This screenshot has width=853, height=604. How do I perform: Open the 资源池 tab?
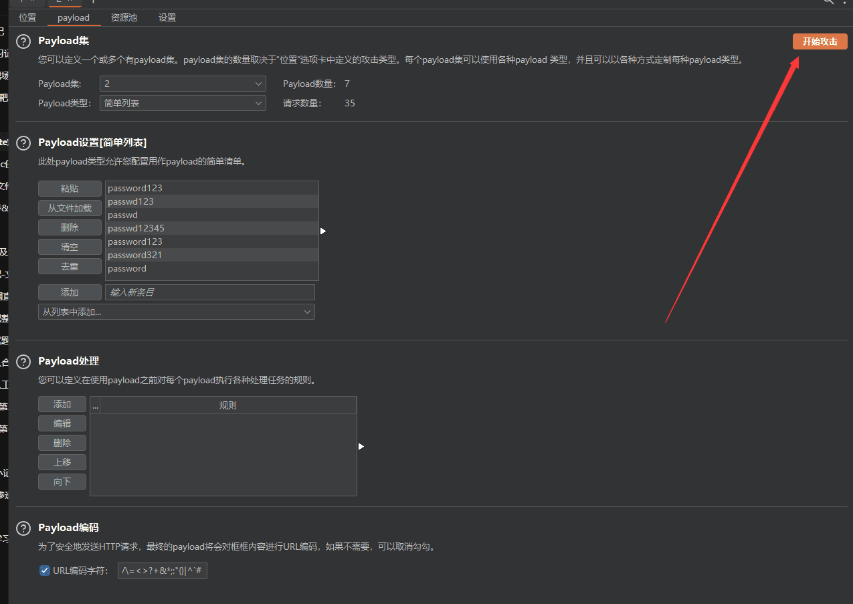[124, 17]
